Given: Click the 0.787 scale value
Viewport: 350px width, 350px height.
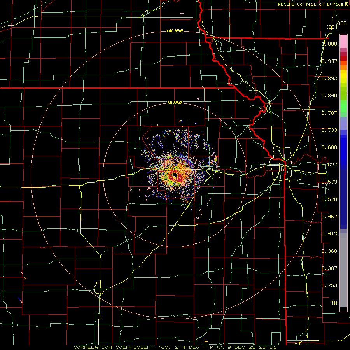Looking at the screenshot, I should (329, 113).
